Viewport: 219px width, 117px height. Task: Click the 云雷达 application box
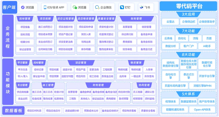[170, 22]
